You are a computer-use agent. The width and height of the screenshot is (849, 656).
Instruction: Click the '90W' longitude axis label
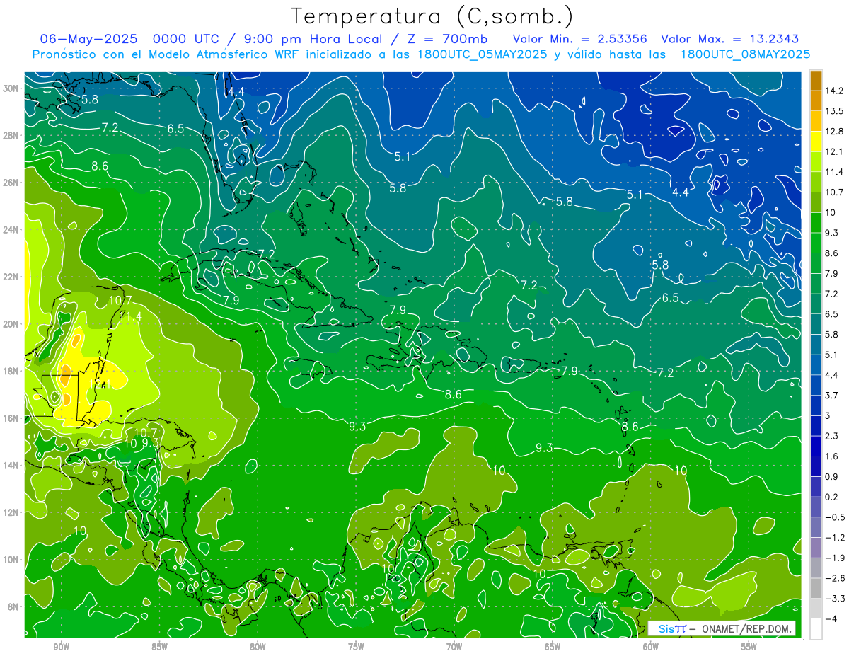[x=61, y=647]
